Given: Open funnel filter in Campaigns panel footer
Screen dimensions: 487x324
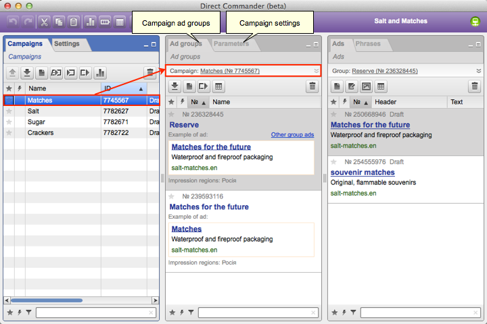Looking at the screenshot, I should (x=29, y=313).
